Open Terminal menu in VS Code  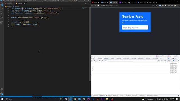(30, 1)
